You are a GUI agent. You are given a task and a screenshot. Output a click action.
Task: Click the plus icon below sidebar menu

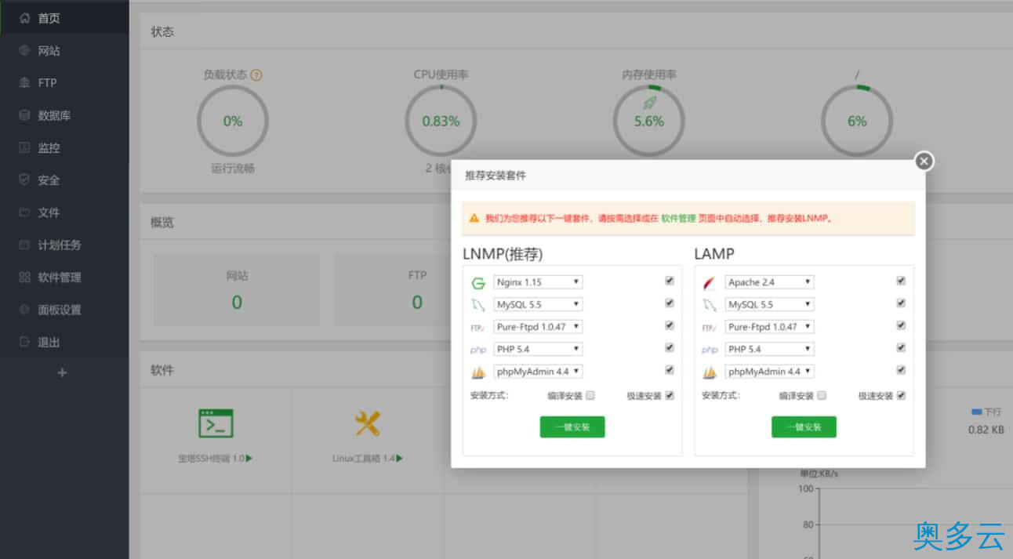(63, 373)
